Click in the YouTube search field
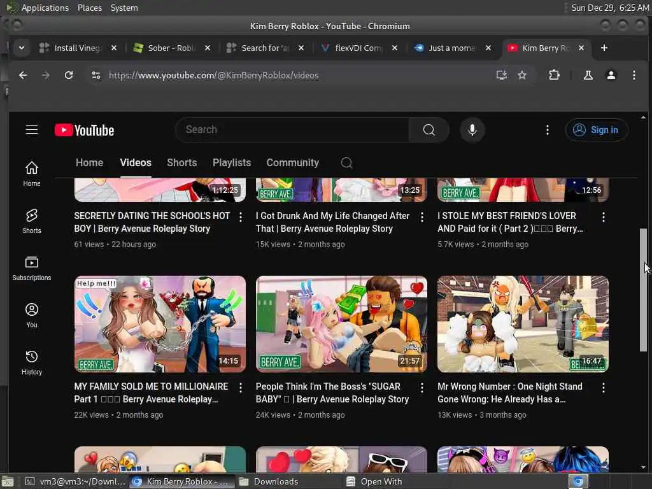The width and height of the screenshot is (652, 489). (x=293, y=130)
